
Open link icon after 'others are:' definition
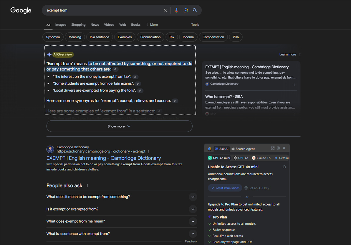coord(115,70)
